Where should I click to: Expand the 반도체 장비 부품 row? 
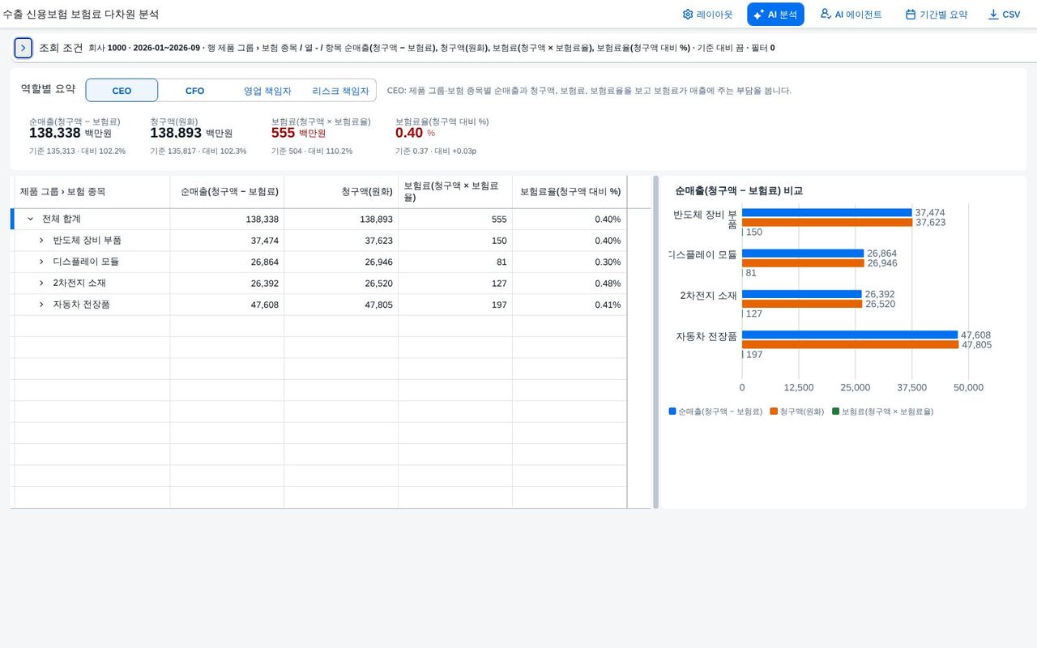42,241
